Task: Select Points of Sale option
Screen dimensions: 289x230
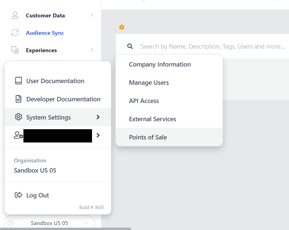Action: pos(148,138)
